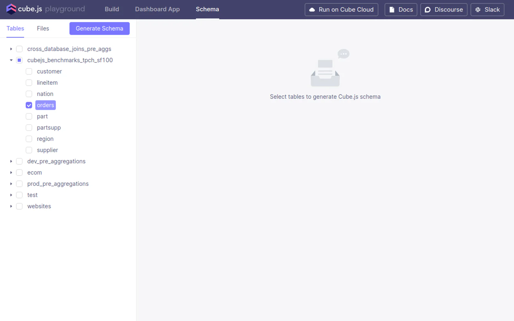Check the supplier table checkbox

point(29,150)
